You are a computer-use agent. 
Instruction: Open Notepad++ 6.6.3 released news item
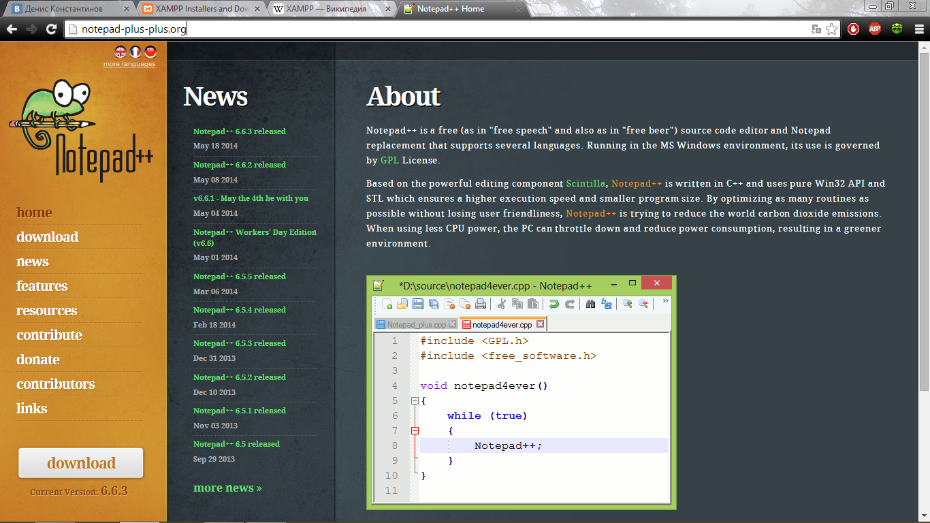[x=240, y=131]
